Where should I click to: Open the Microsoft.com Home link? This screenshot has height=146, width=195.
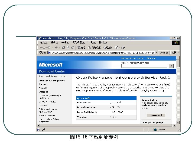point(132,58)
